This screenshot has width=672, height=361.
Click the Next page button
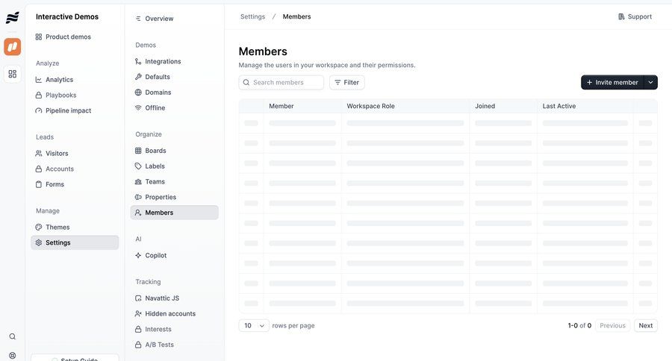(645, 325)
